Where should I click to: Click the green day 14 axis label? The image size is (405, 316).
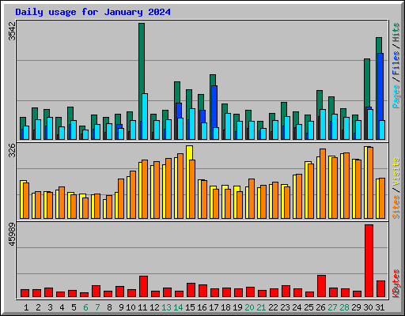pos(178,307)
